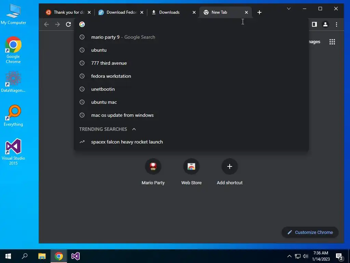Reload the page with refresh icon

point(68,24)
